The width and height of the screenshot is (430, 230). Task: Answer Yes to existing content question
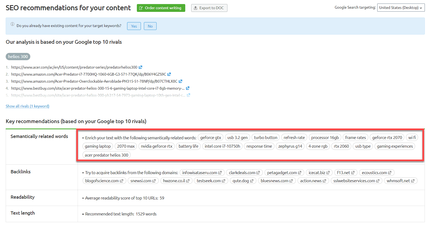(x=134, y=26)
